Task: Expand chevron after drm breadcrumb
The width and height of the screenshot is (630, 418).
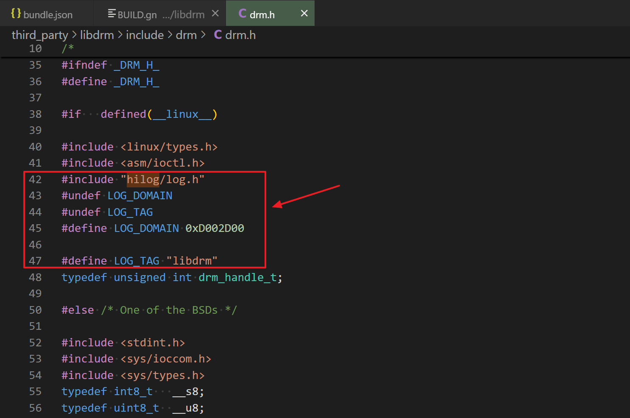Action: point(203,35)
